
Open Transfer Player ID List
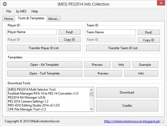pyautogui.click(x=44, y=48)
